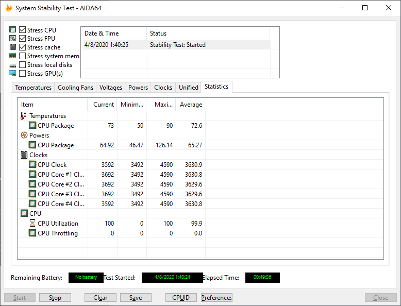Click the Stress FPU percent icon
Image resolution: width=401 pixels, height=306 pixels.
[x=12, y=38]
